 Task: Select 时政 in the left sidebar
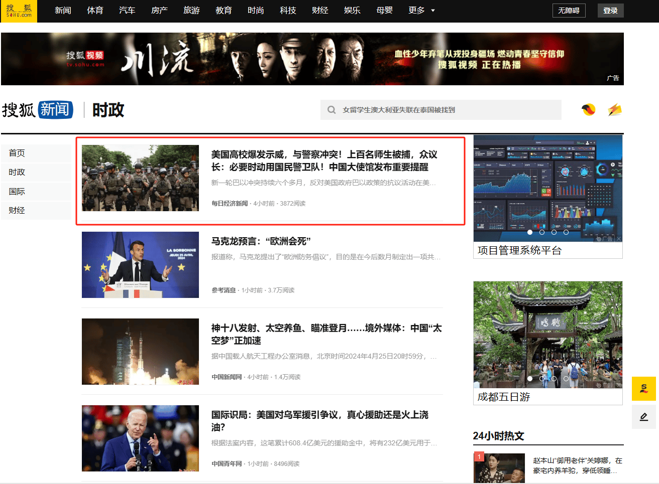36,172
